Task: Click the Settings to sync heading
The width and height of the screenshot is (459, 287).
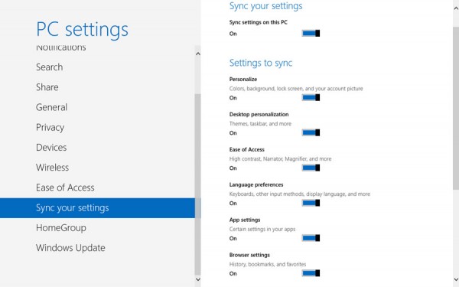Action: point(261,63)
